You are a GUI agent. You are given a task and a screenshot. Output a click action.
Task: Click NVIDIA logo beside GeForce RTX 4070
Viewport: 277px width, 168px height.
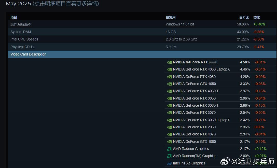[x=169, y=134]
